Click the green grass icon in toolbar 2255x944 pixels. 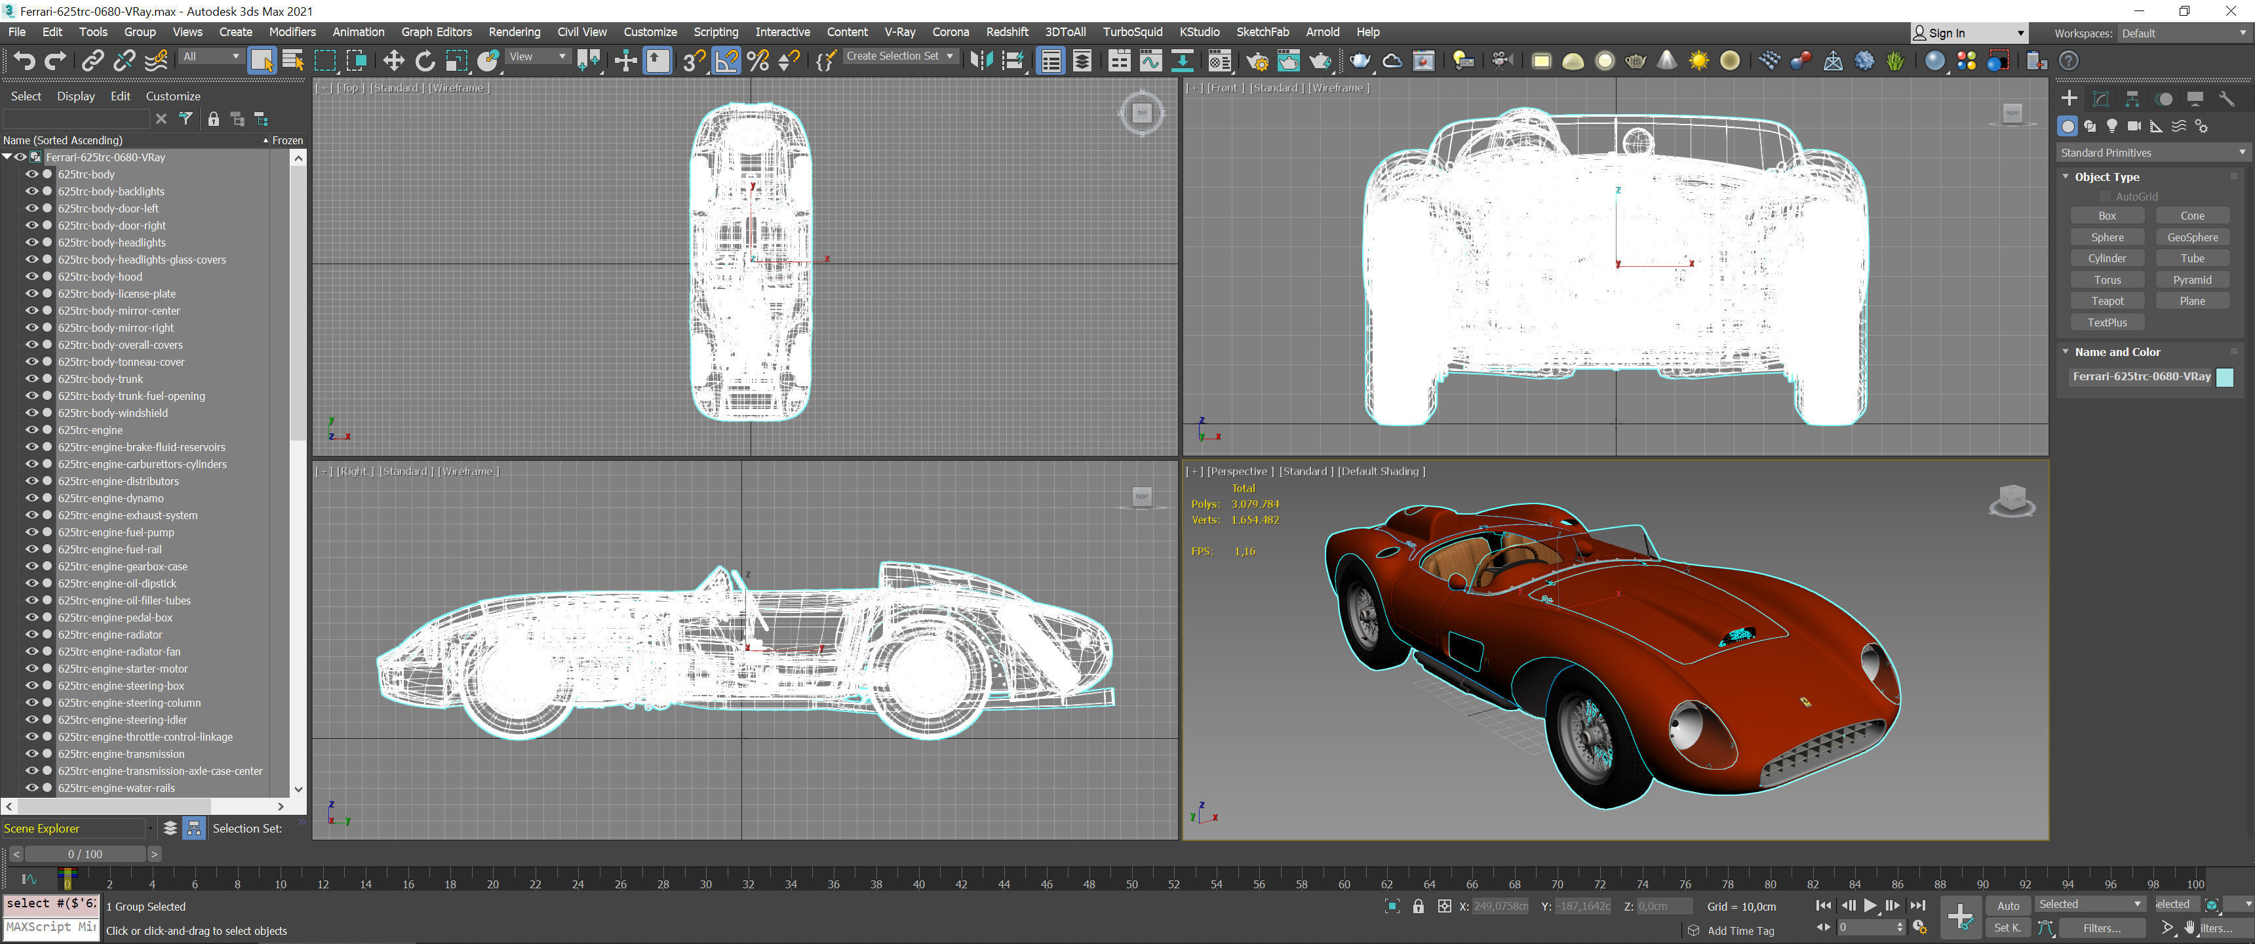tap(1895, 60)
